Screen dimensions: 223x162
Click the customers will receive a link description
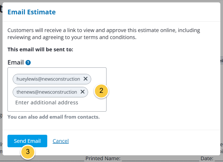click(x=104, y=34)
